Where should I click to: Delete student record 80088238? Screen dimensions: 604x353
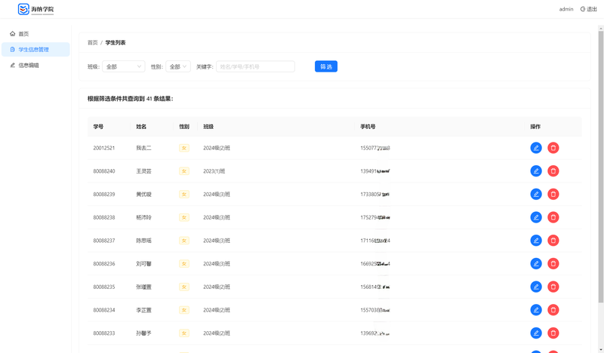[553, 217]
